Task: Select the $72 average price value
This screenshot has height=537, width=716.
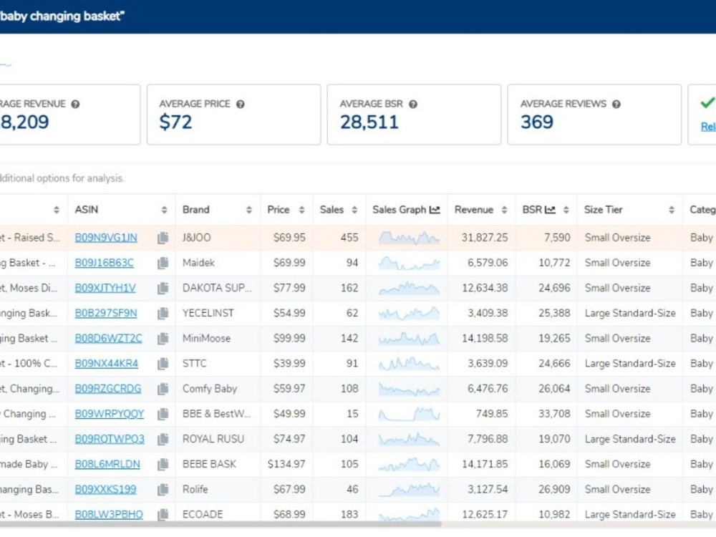Action: coord(175,122)
